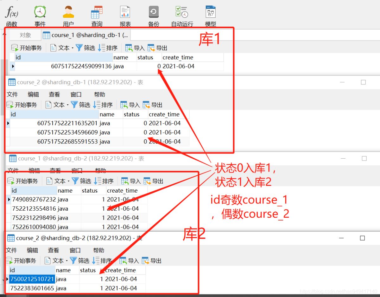380x297 pixels.
Task: Click id column header in course_1 sharding_db-1 tab
Action: click(64, 57)
